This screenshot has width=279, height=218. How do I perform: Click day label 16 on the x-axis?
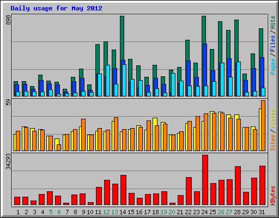(139, 212)
